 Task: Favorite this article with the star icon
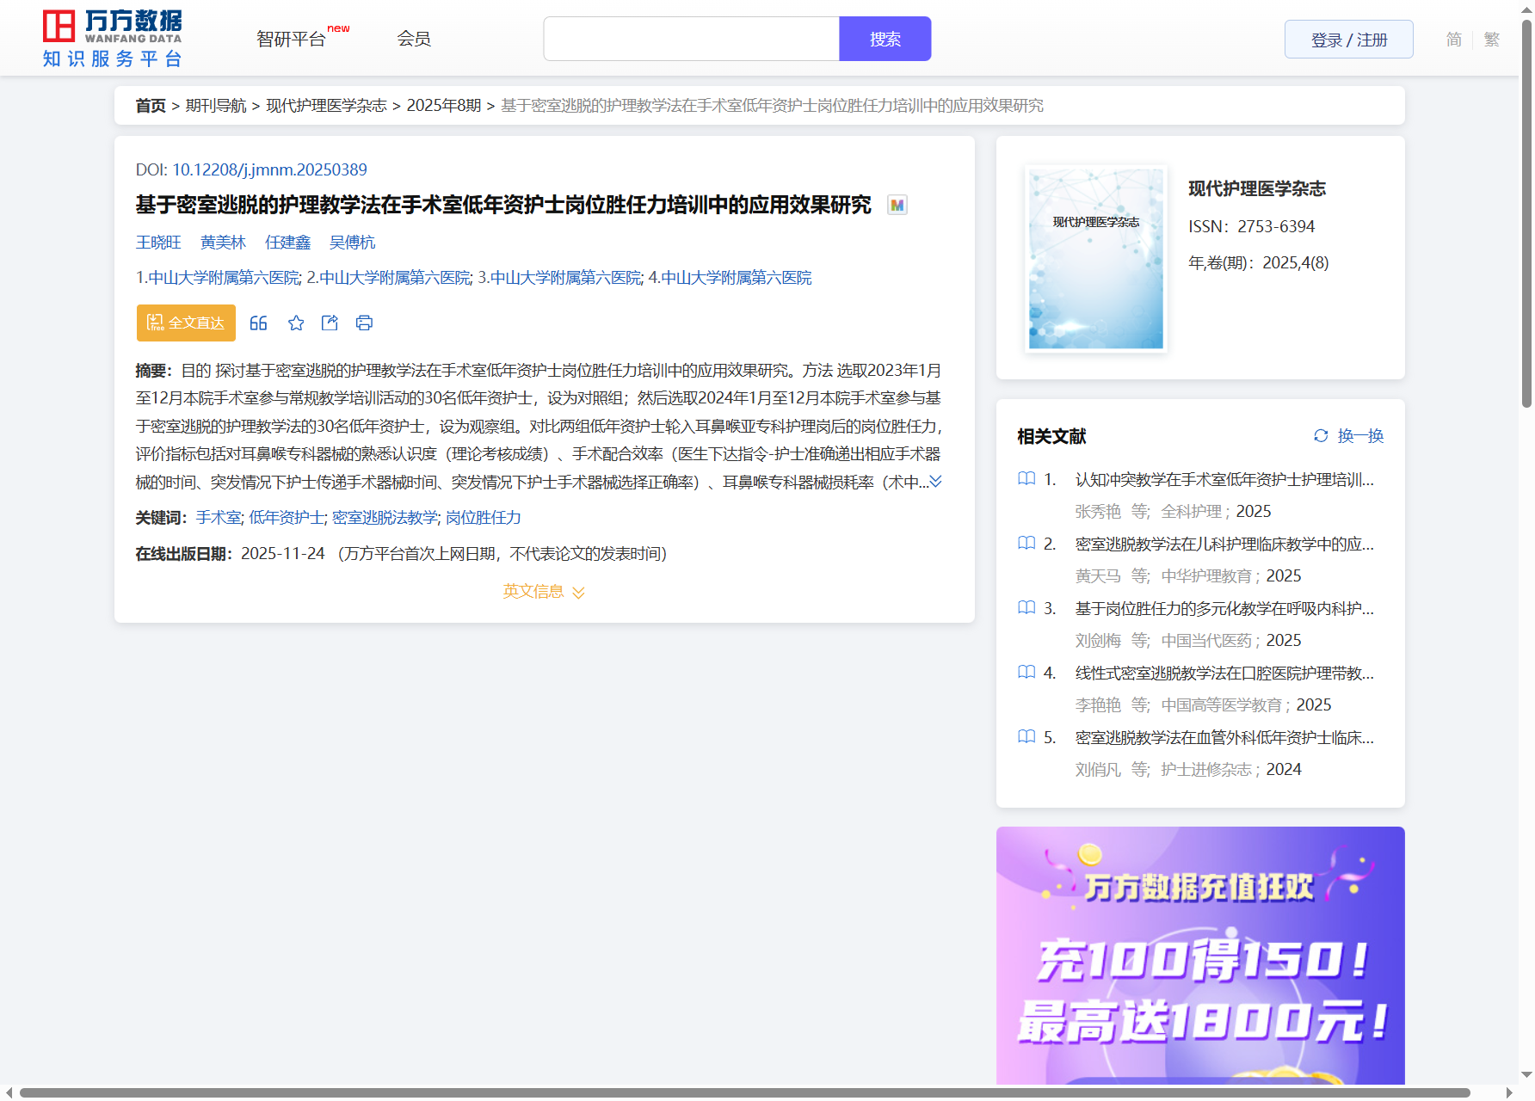tap(296, 323)
